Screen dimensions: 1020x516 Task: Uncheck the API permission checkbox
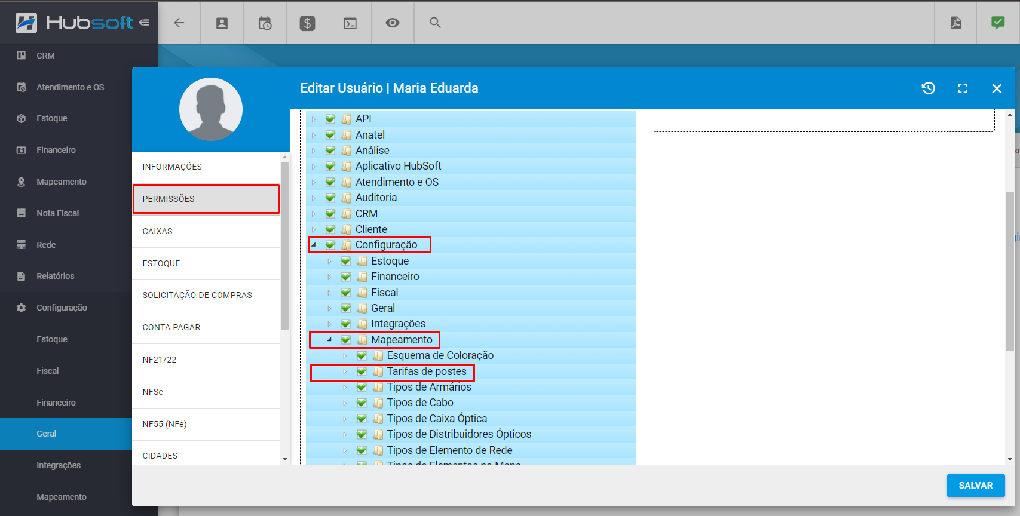(330, 119)
